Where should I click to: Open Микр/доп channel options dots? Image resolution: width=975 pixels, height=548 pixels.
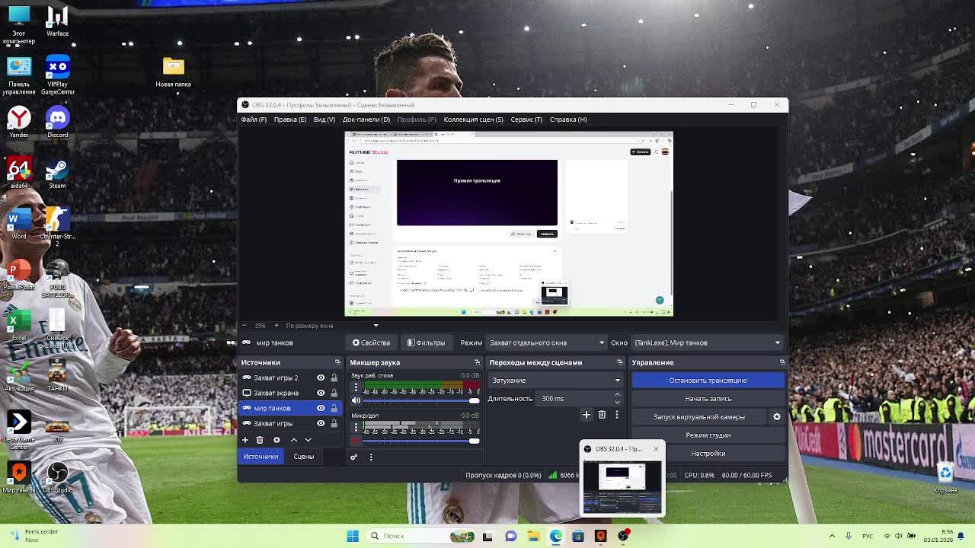coord(356,428)
